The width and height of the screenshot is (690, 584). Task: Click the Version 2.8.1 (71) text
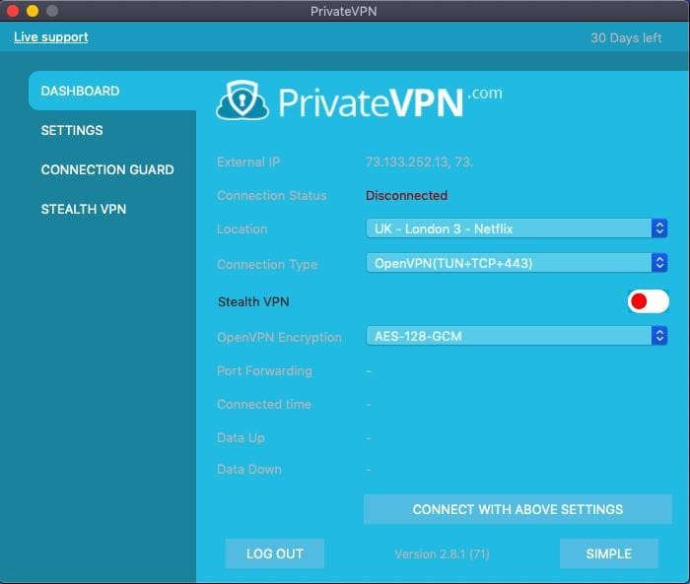pyautogui.click(x=442, y=554)
